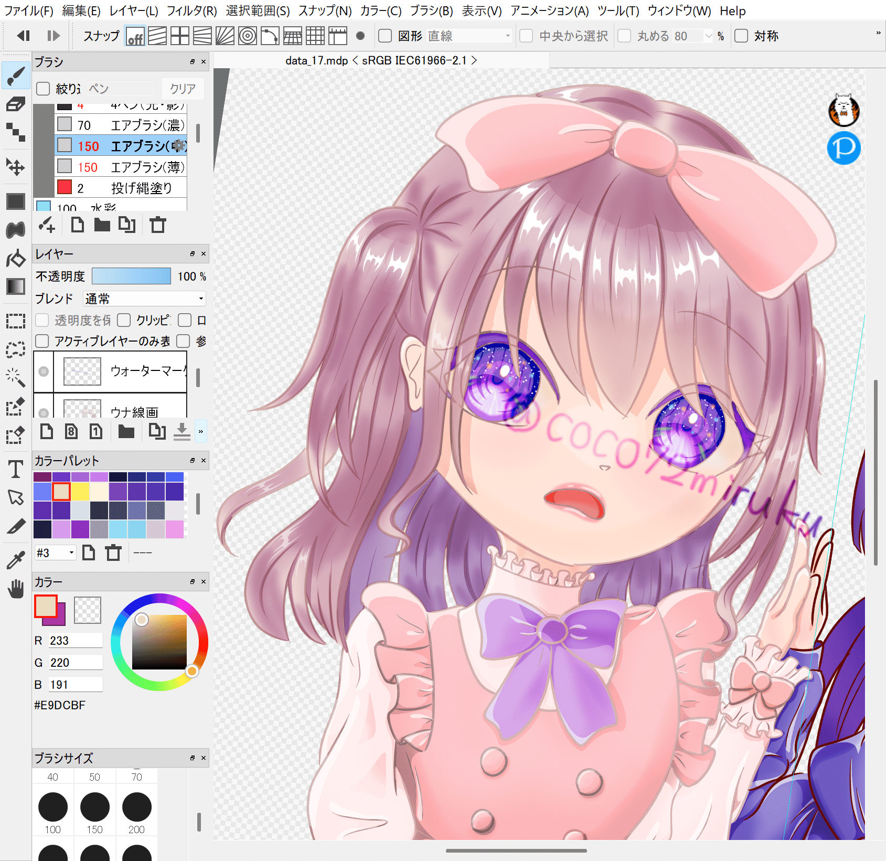886x861 pixels.
Task: Click the Undo arrow in toolbar
Action: (x=23, y=36)
